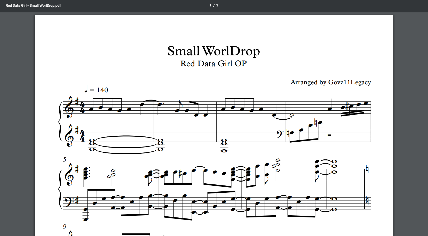The height and width of the screenshot is (236, 428).
Task: Click the Red Data Girl OP subtitle
Action: 213,63
